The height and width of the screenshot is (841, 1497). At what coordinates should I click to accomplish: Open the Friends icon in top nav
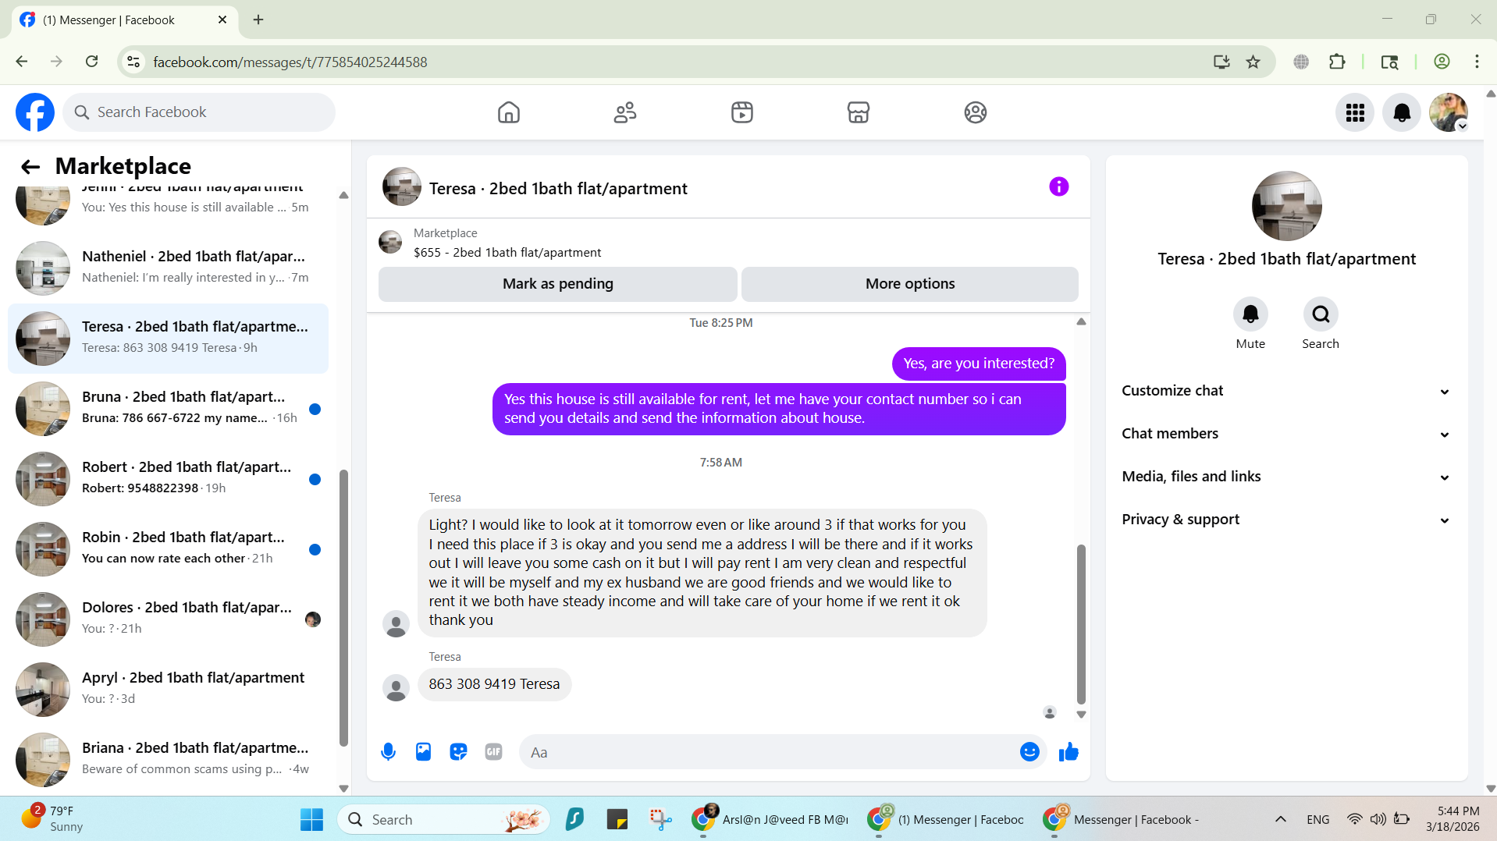coord(625,112)
